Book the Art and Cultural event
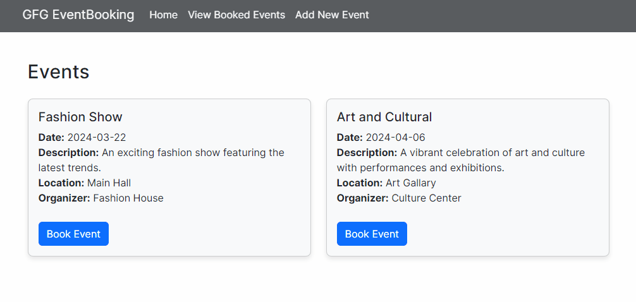Image resolution: width=636 pixels, height=302 pixels. (372, 234)
